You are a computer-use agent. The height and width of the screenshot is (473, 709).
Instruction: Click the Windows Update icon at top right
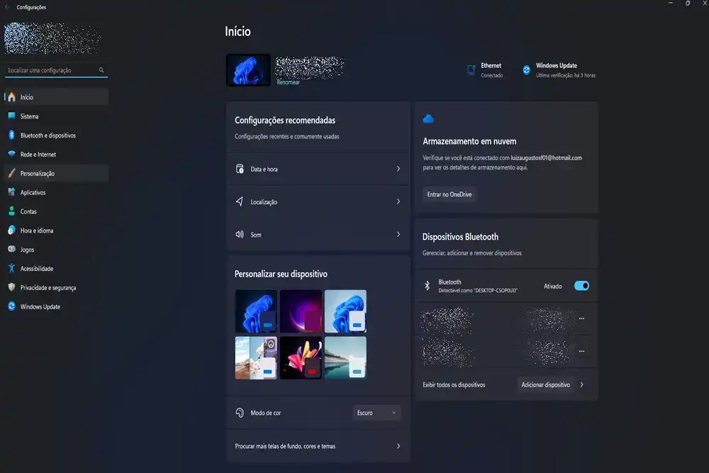pyautogui.click(x=527, y=70)
